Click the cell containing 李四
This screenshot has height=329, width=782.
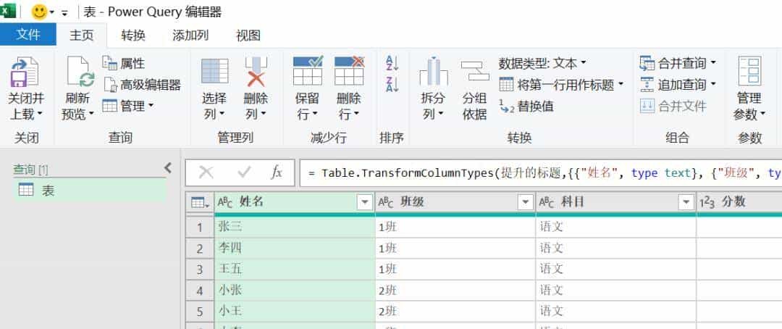pyautogui.click(x=294, y=248)
